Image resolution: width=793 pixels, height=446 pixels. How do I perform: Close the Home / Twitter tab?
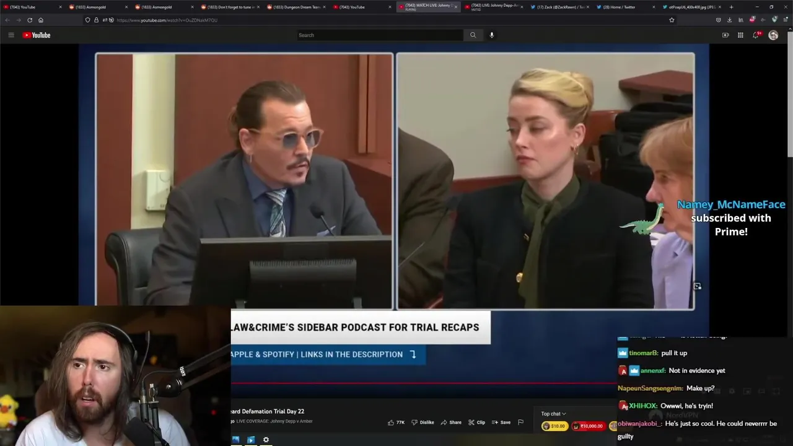(654, 7)
